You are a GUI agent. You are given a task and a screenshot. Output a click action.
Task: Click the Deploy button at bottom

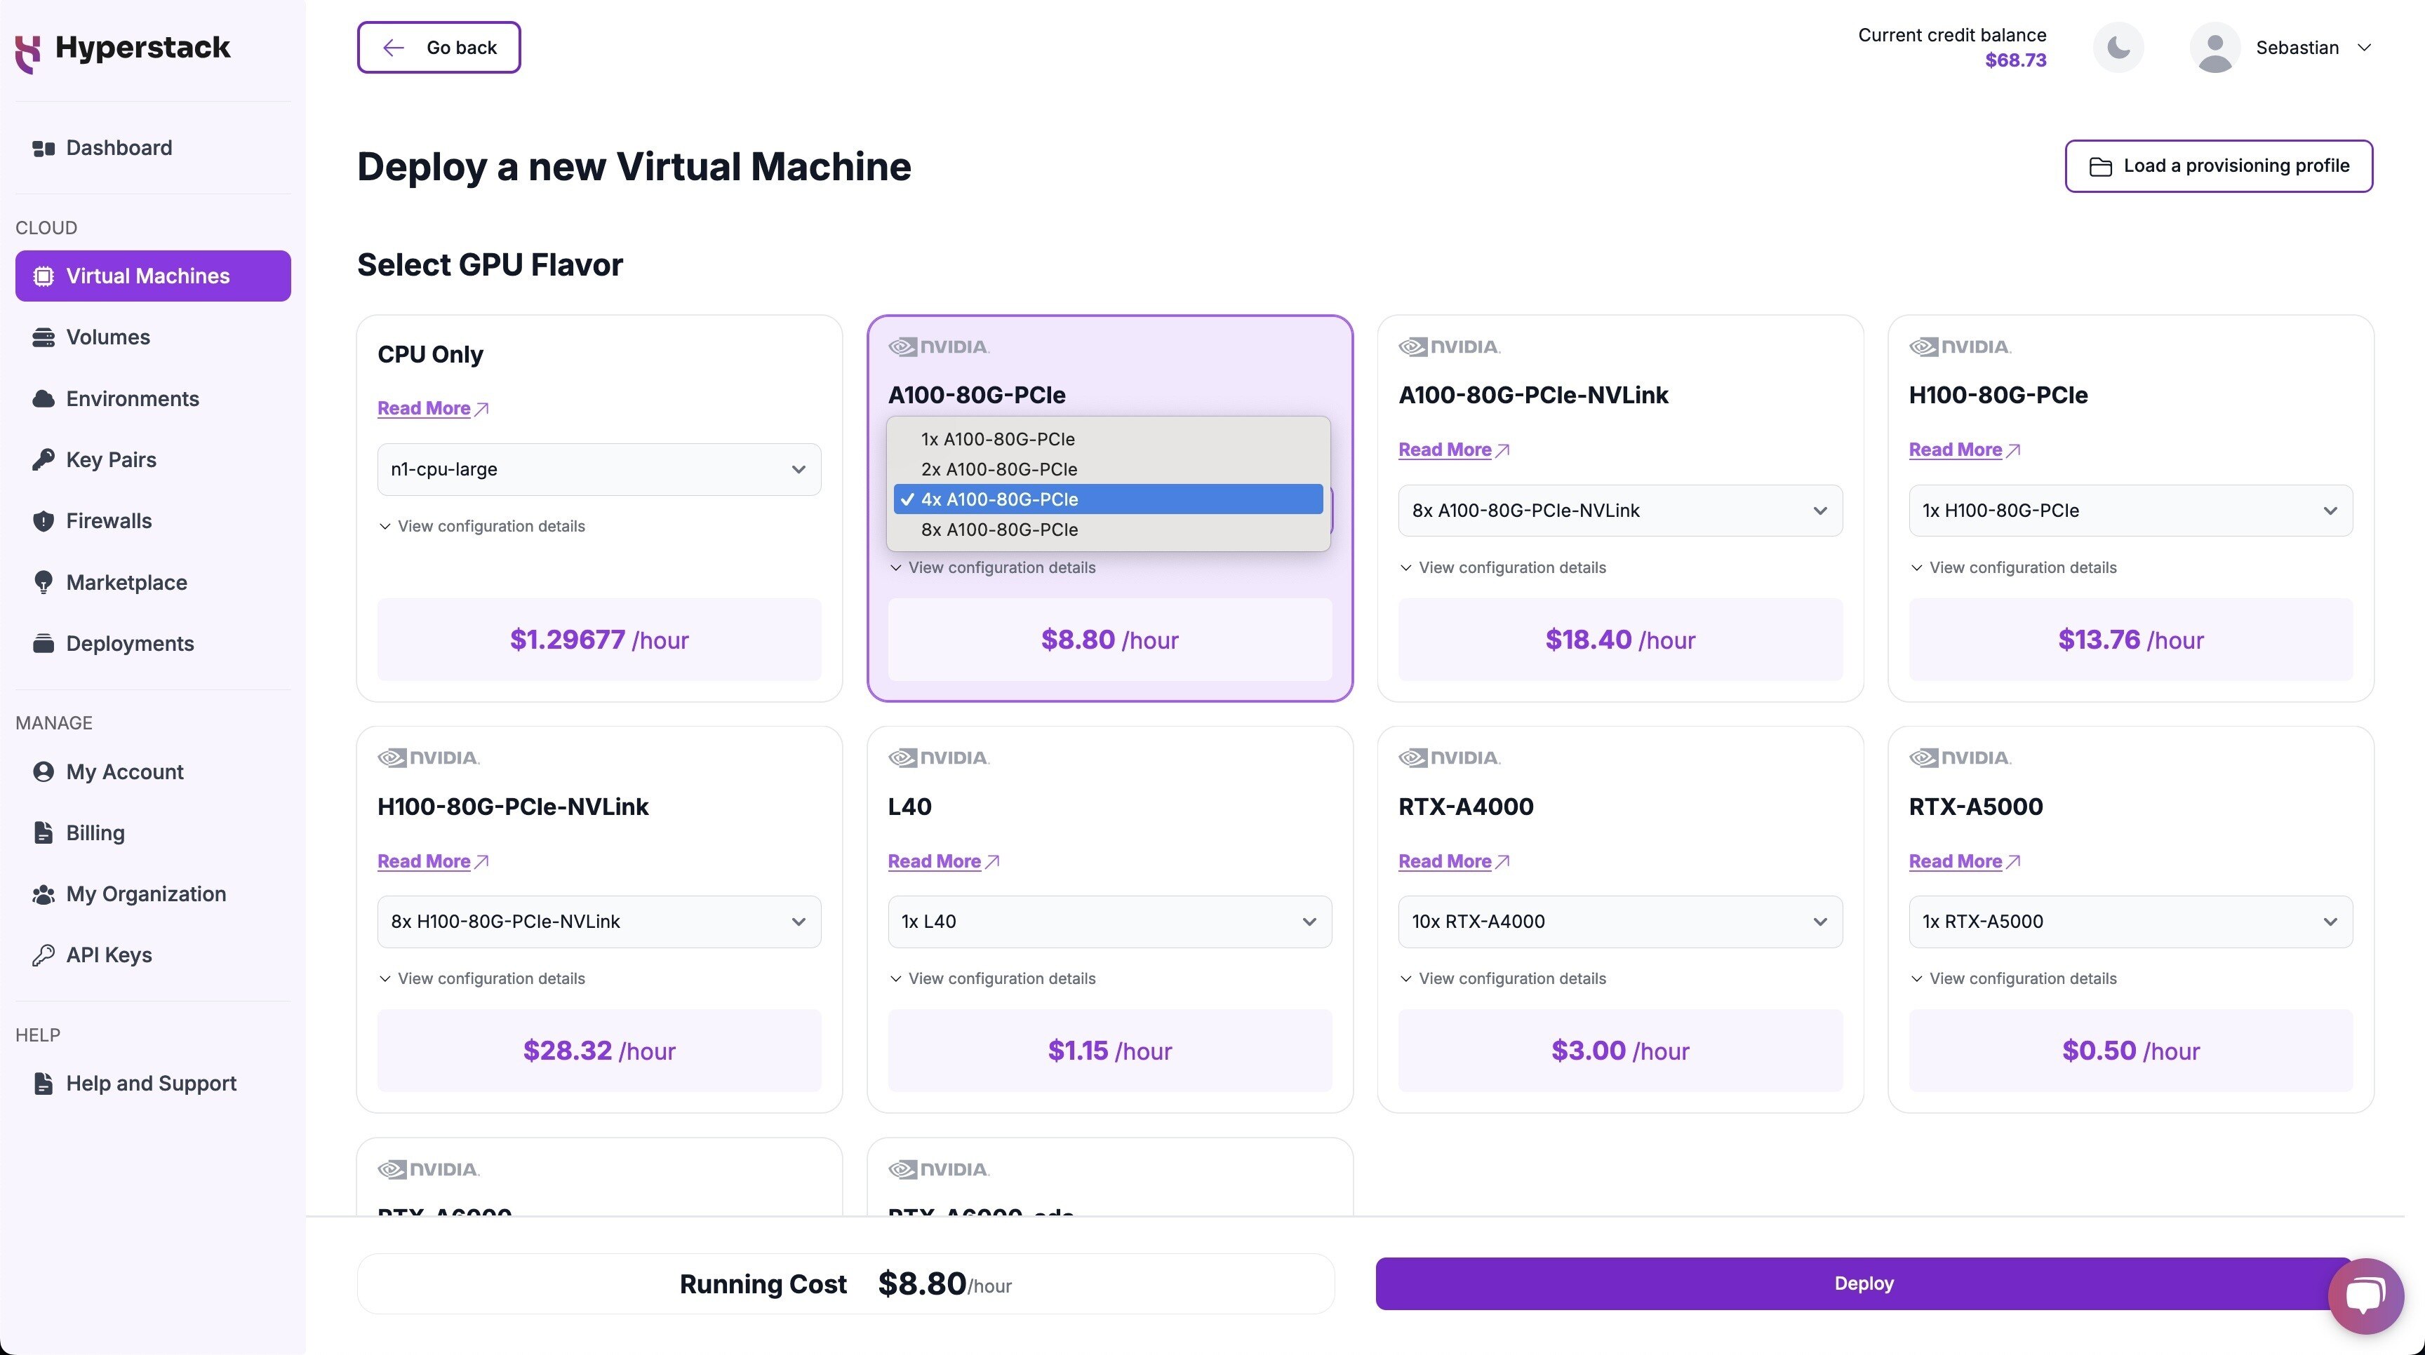(x=1864, y=1282)
